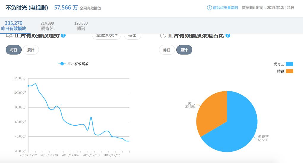
Task: Click the info icon beside 前台点击量说明
Action: (209, 8)
